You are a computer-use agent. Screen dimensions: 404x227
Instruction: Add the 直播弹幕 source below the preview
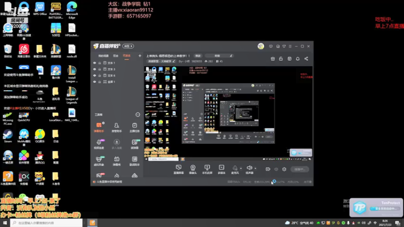click(x=178, y=169)
